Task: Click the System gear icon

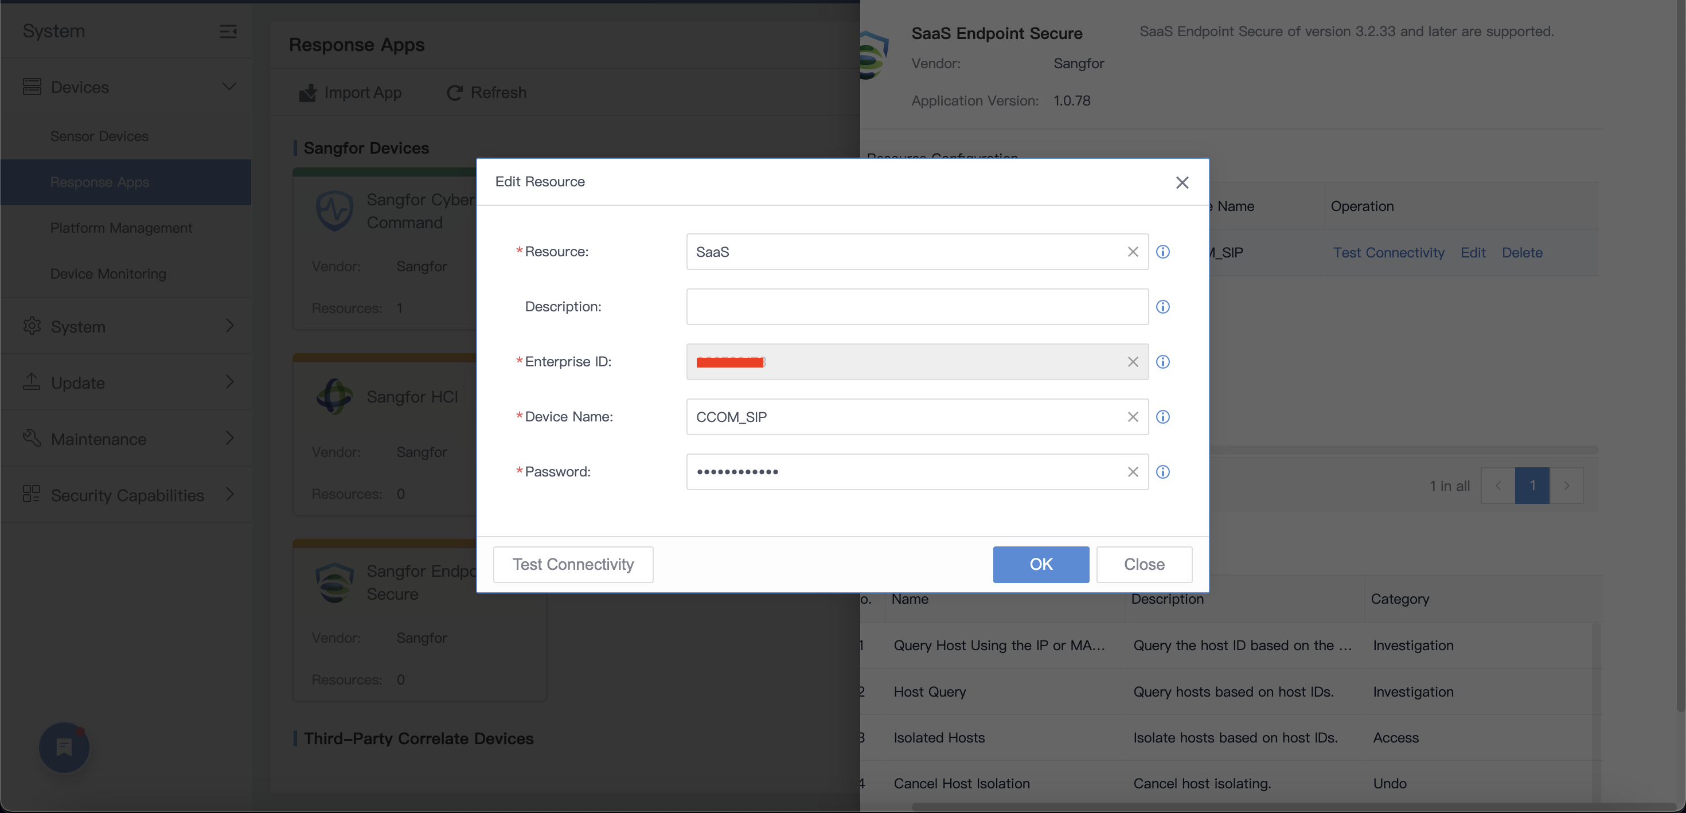Action: tap(32, 326)
